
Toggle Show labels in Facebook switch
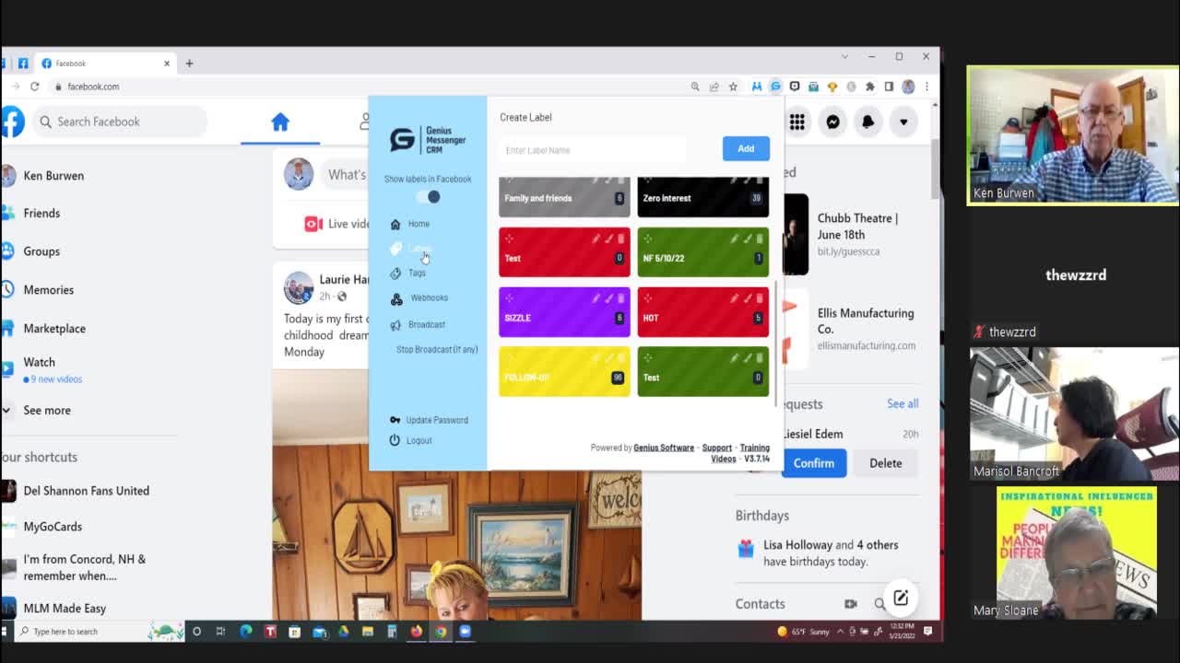[428, 196]
